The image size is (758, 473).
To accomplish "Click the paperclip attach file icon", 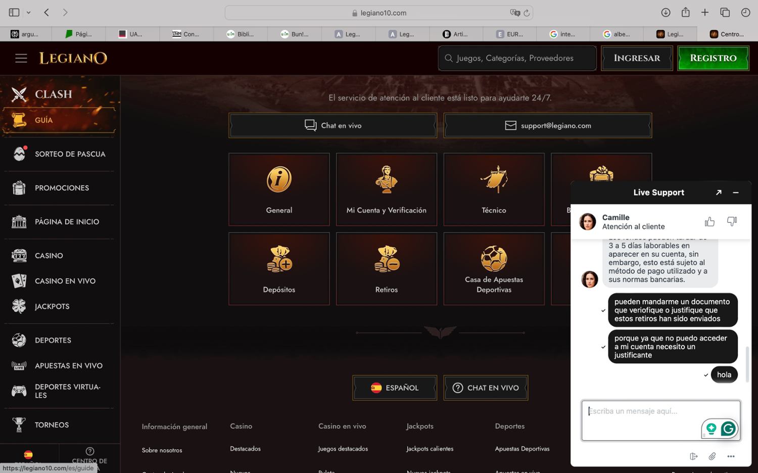I will click(x=712, y=456).
